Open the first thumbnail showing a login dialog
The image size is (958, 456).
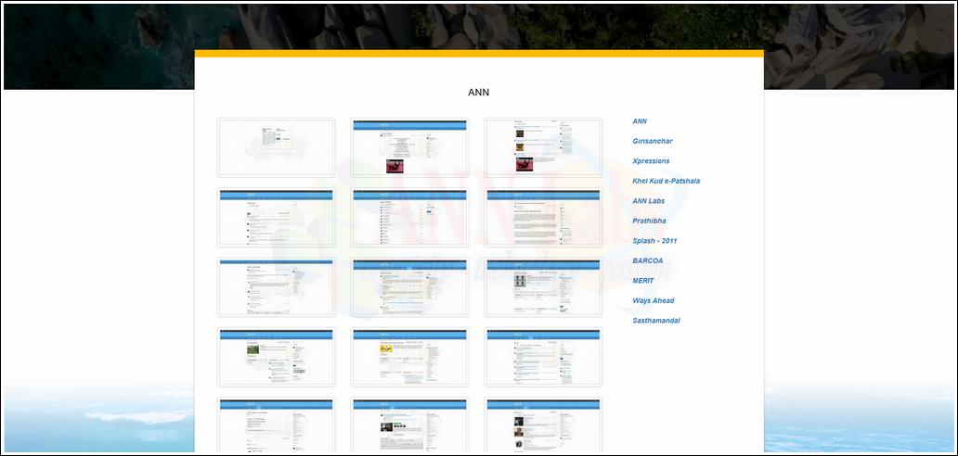click(x=276, y=147)
